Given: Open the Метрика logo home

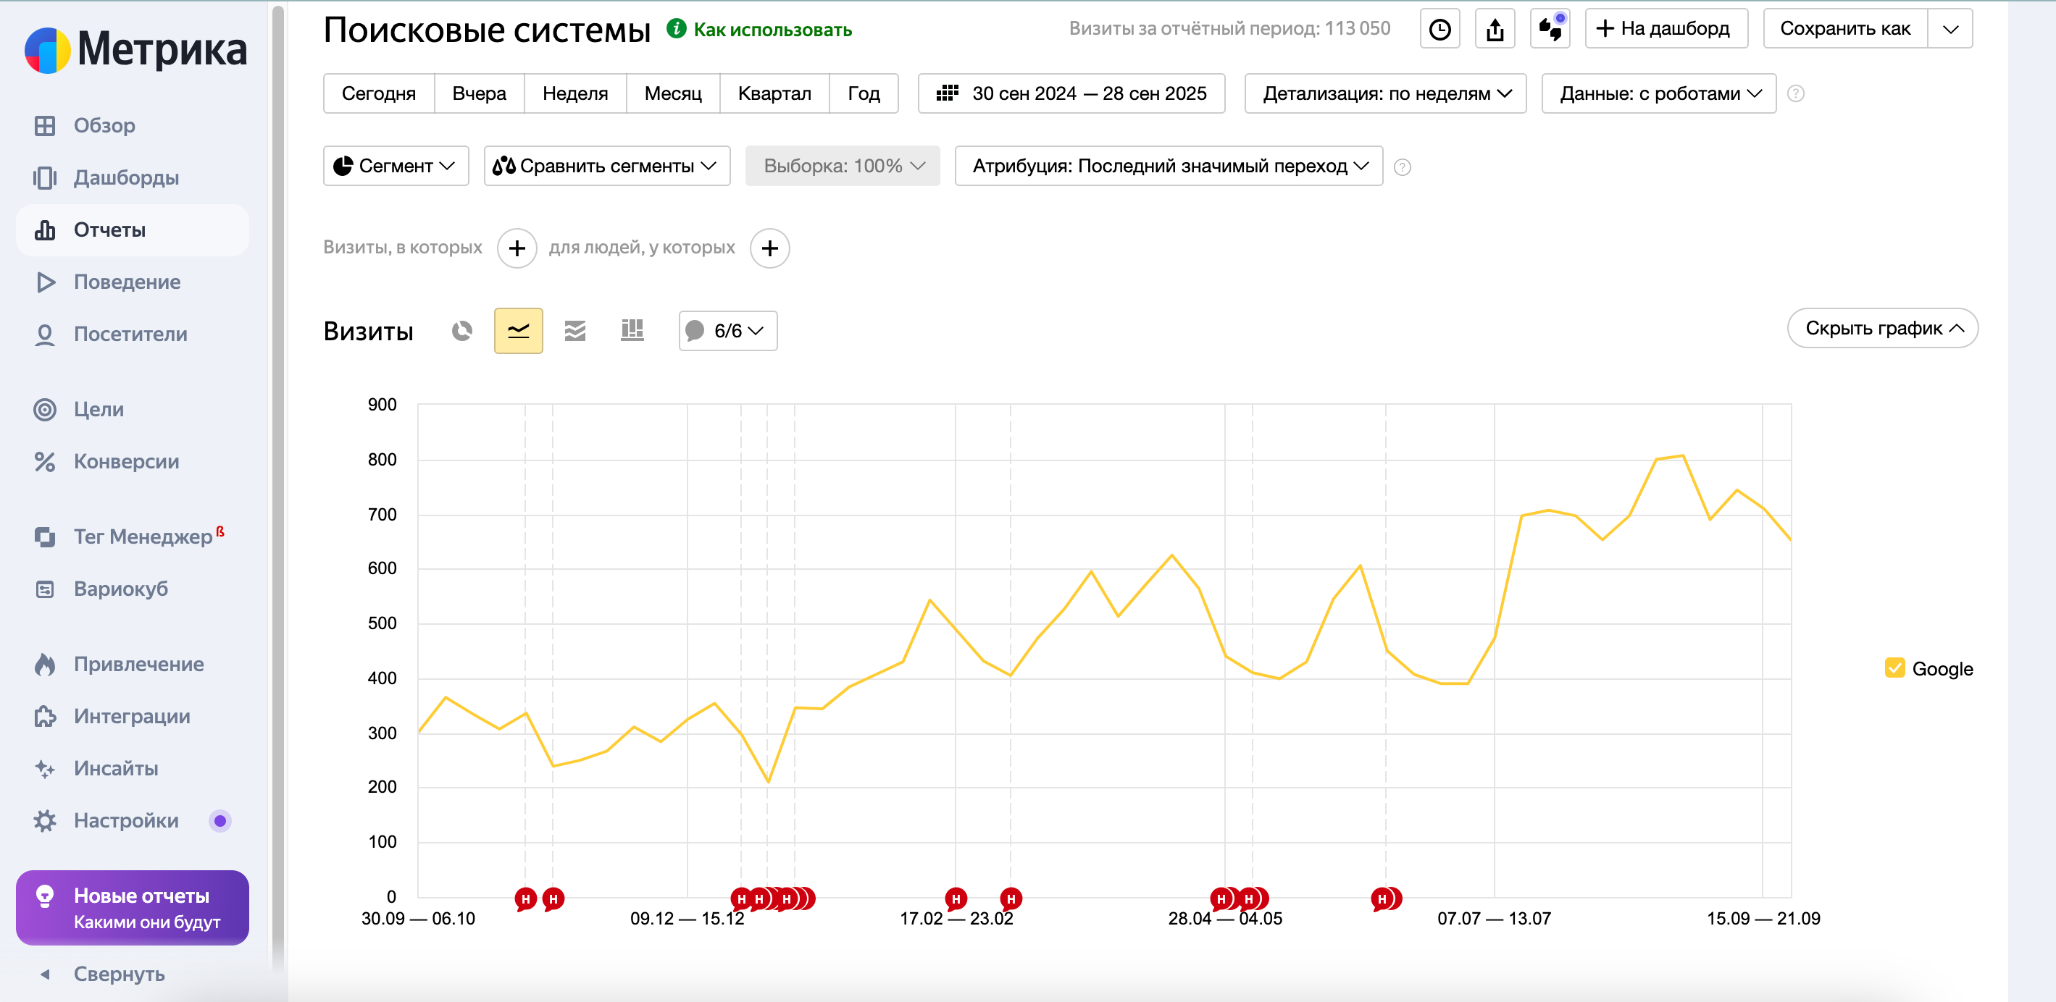Looking at the screenshot, I should (x=135, y=49).
